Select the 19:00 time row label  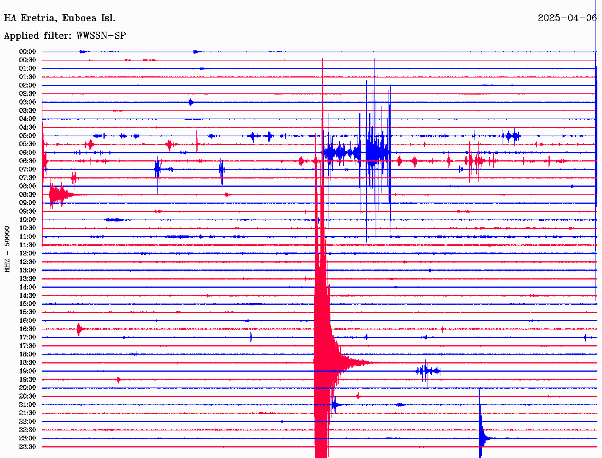28,371
